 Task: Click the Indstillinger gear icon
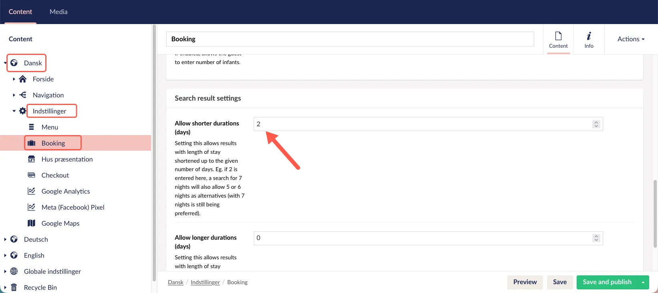tap(23, 111)
